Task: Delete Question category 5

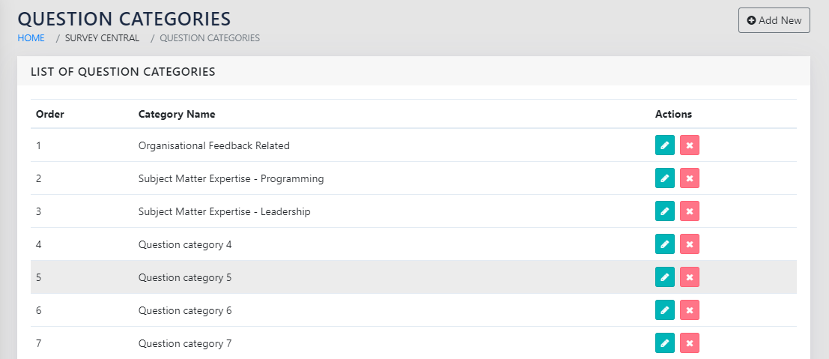Action: 690,277
